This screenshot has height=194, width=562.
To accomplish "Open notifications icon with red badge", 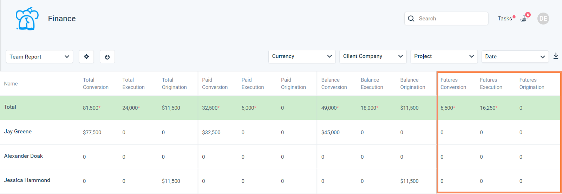I will coord(525,18).
